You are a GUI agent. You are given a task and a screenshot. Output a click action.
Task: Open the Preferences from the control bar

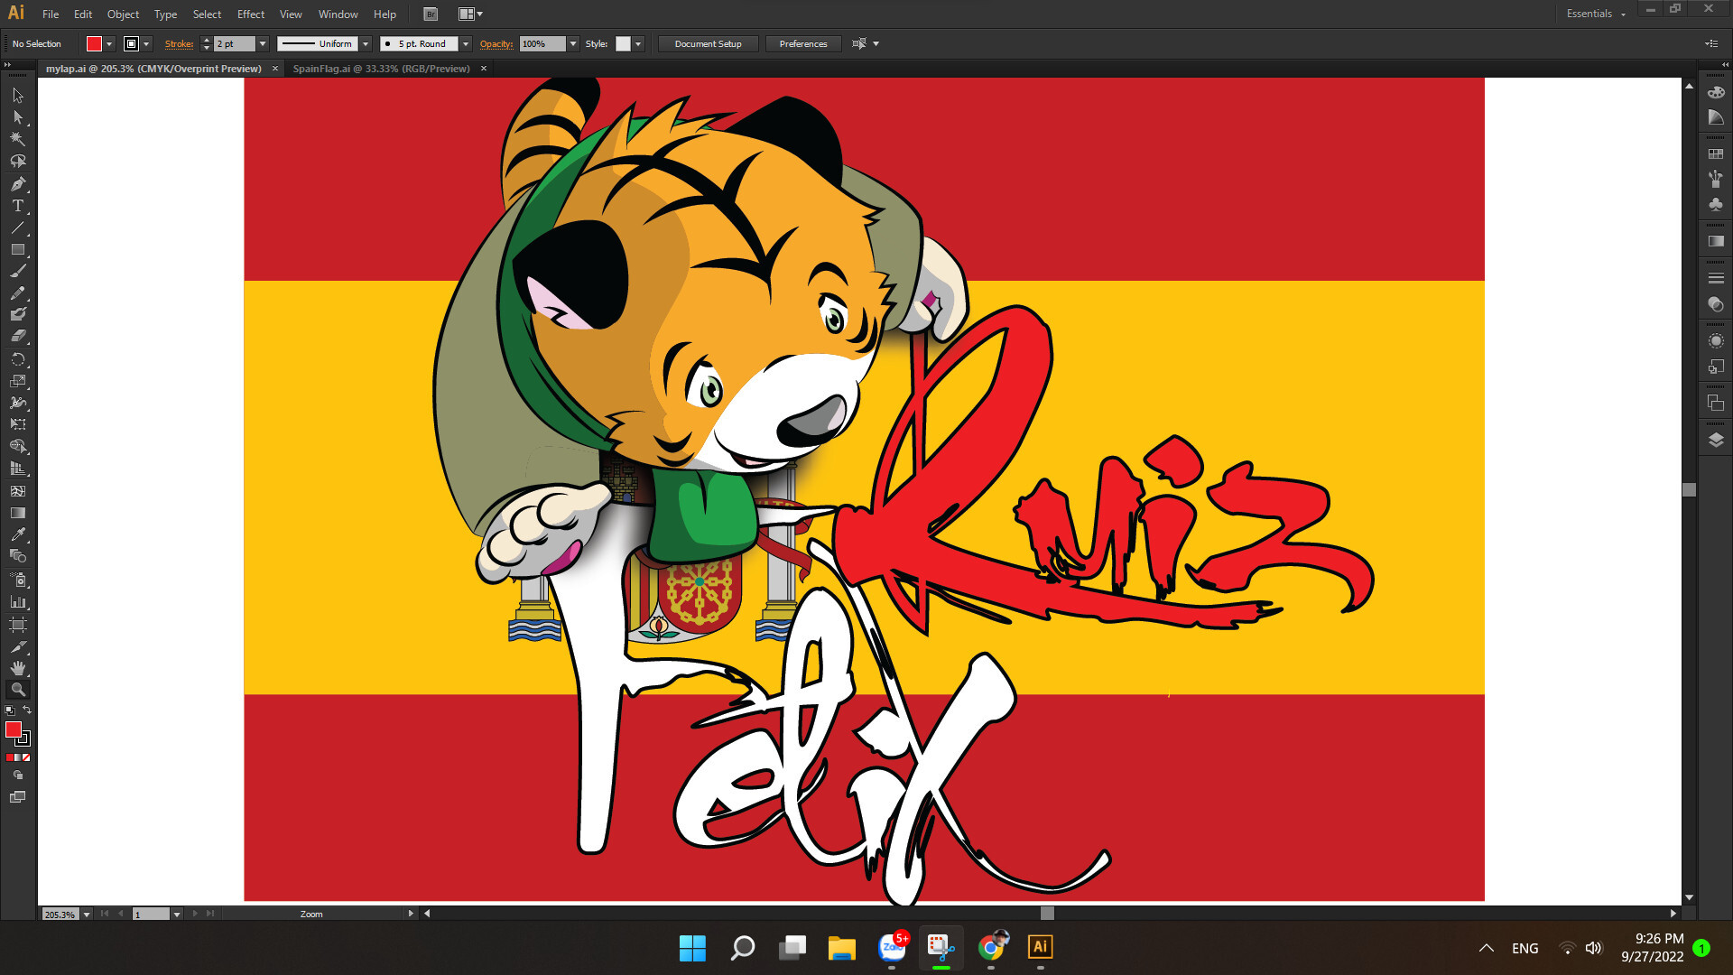click(x=802, y=43)
